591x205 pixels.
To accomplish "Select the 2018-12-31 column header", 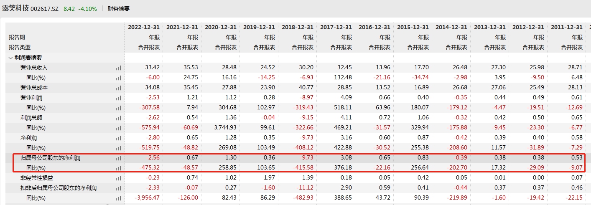I will 298,28.
